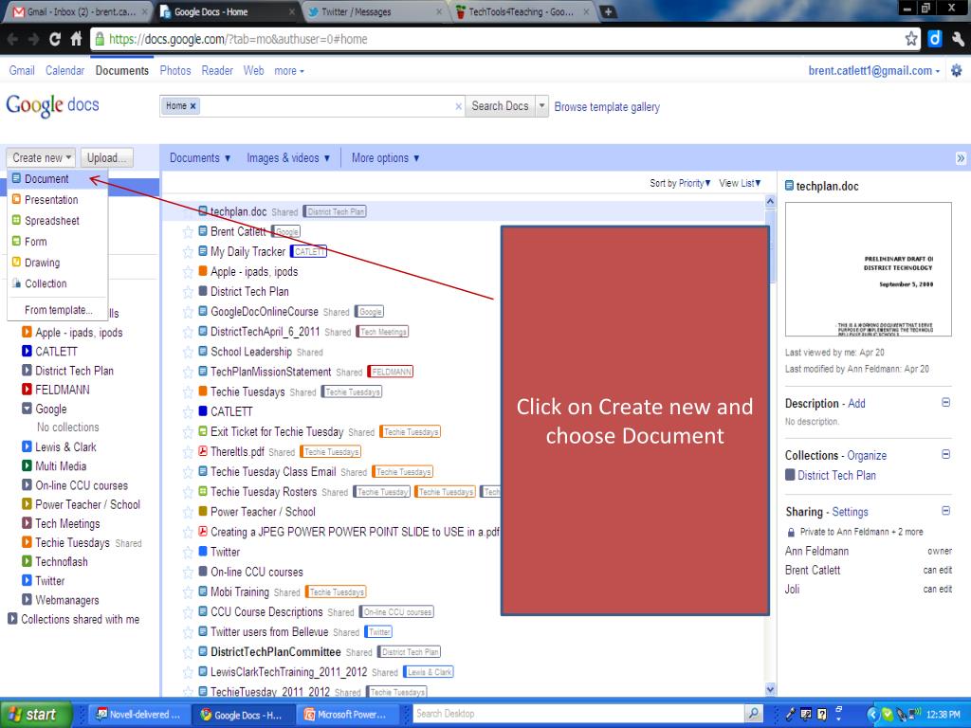Open Browse template gallery link

(607, 107)
